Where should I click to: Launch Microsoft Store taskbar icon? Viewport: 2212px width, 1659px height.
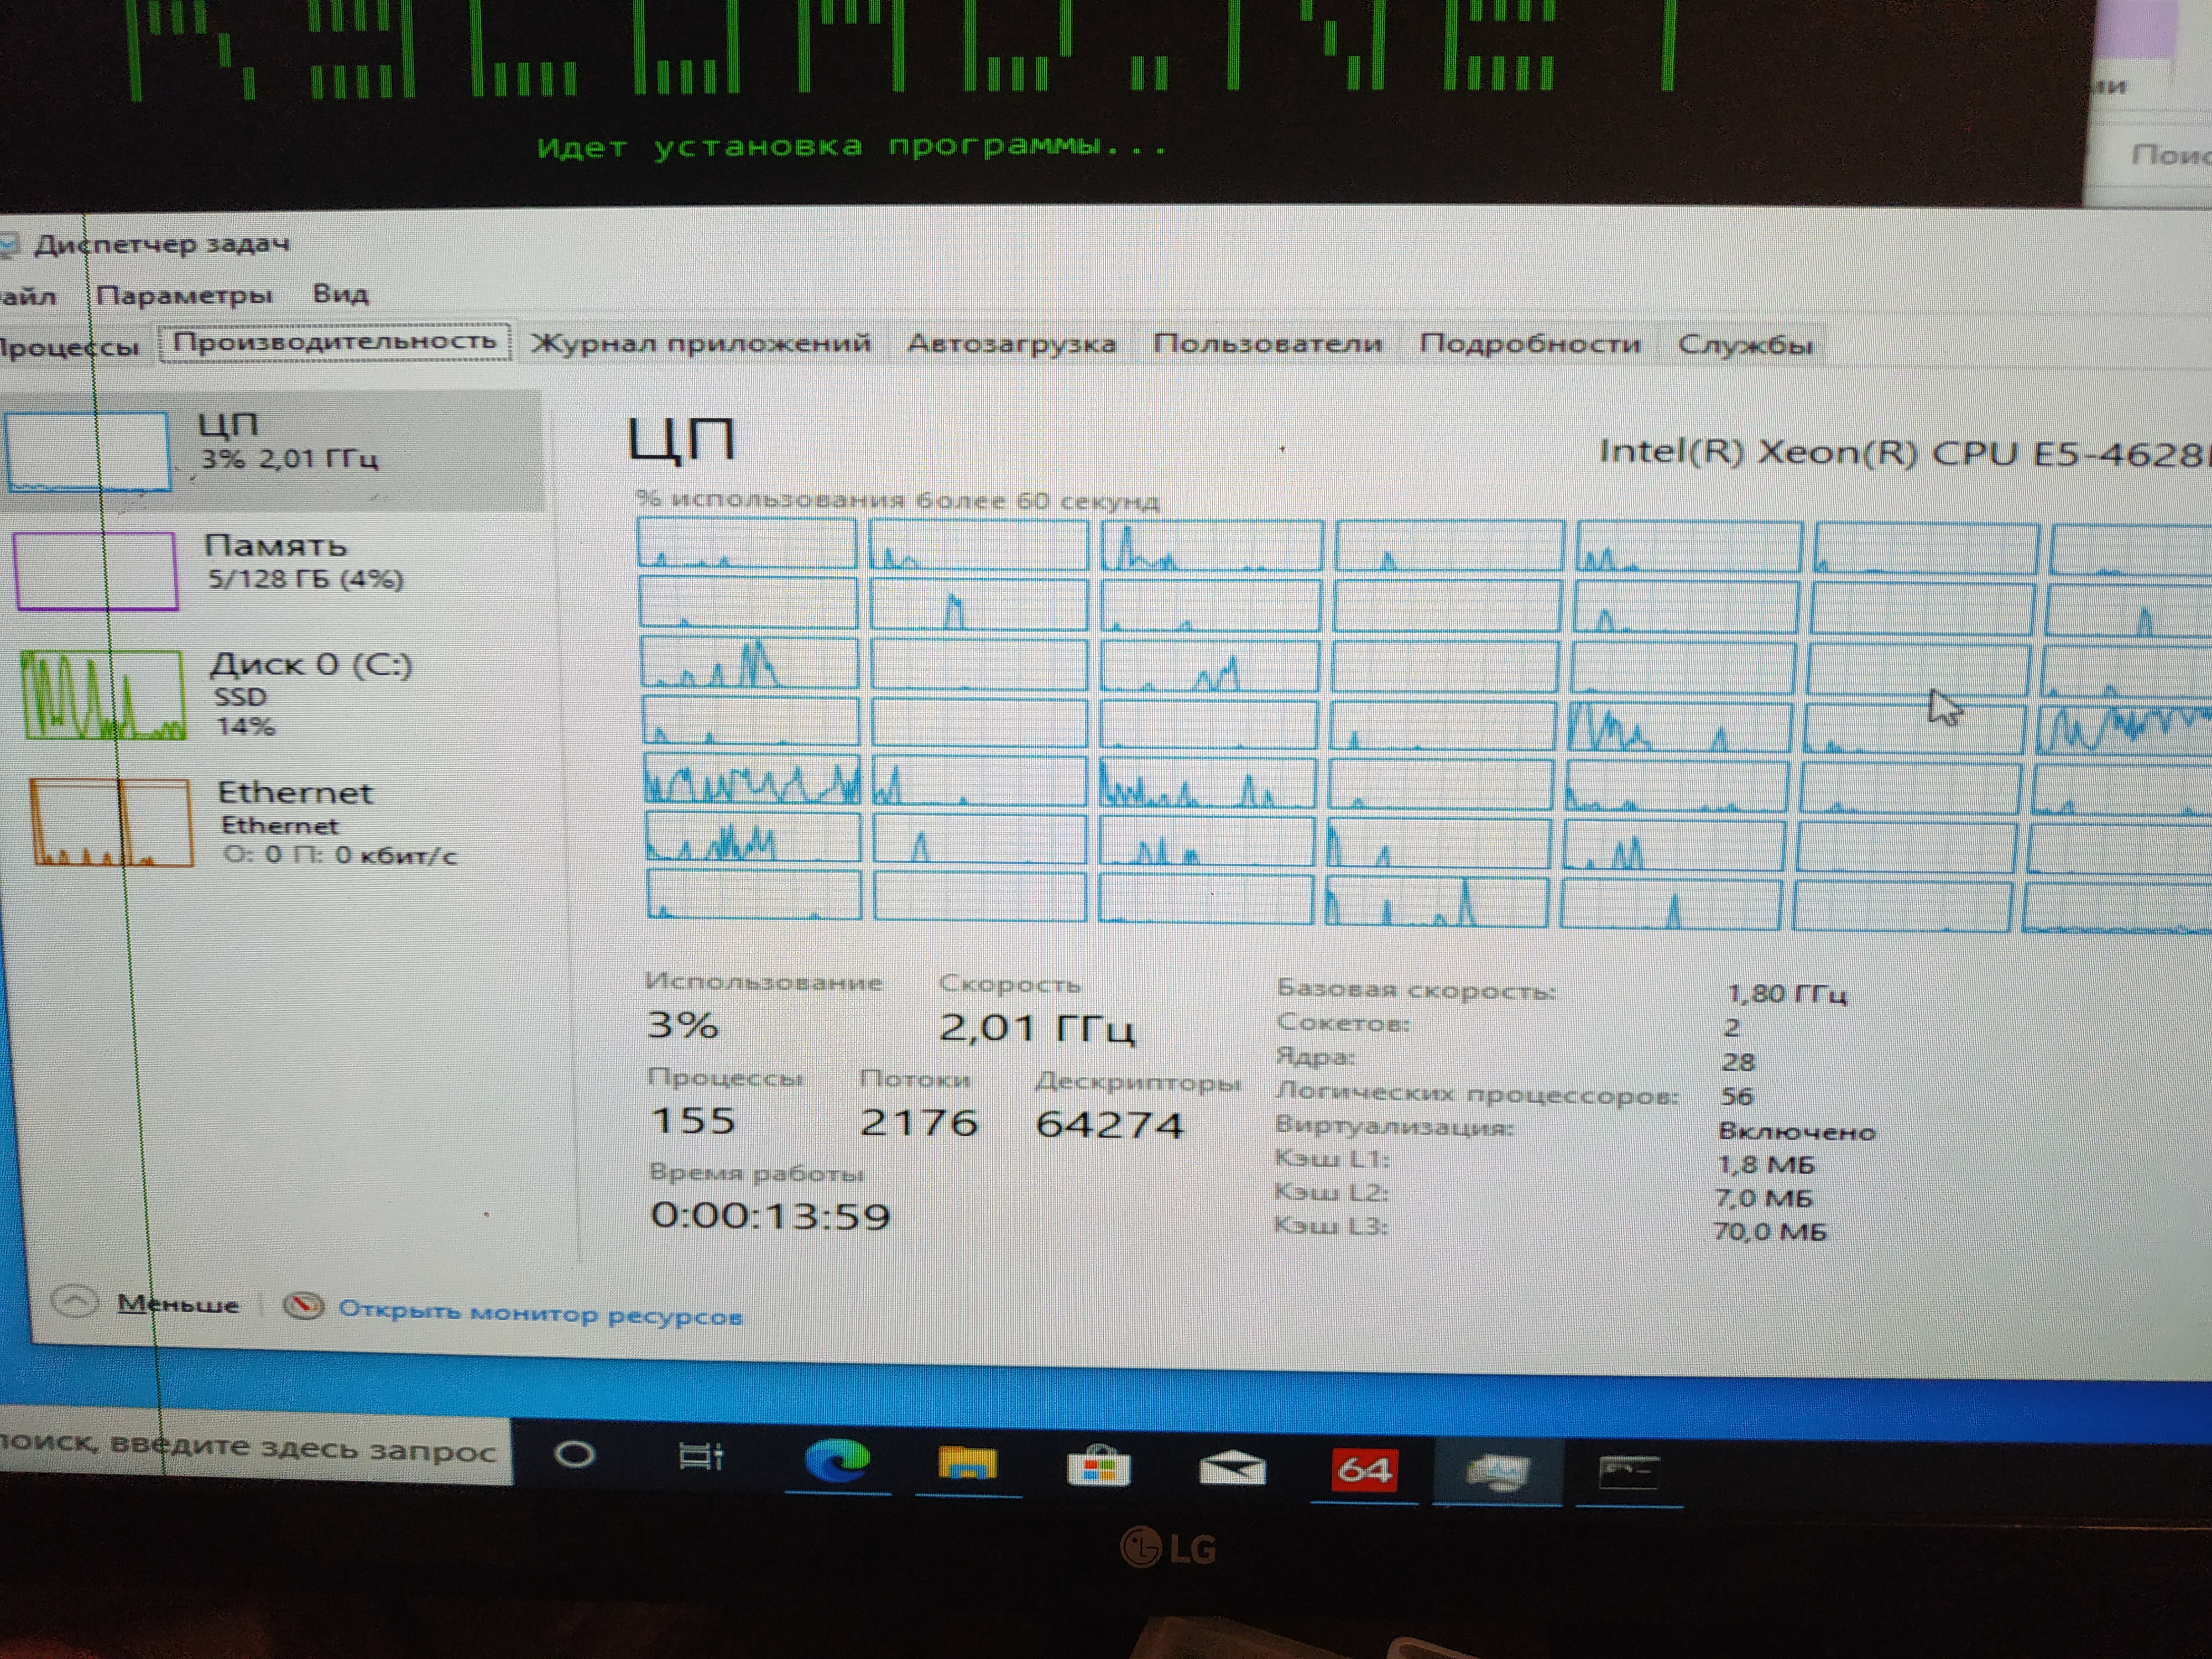(x=1098, y=1468)
